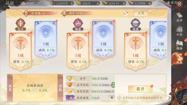This screenshot has width=187, height=105.
Task: Choose the 峨眉 减伤 shield card
Action: [103, 40]
